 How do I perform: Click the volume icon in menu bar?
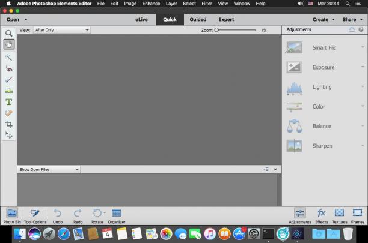coord(301,4)
